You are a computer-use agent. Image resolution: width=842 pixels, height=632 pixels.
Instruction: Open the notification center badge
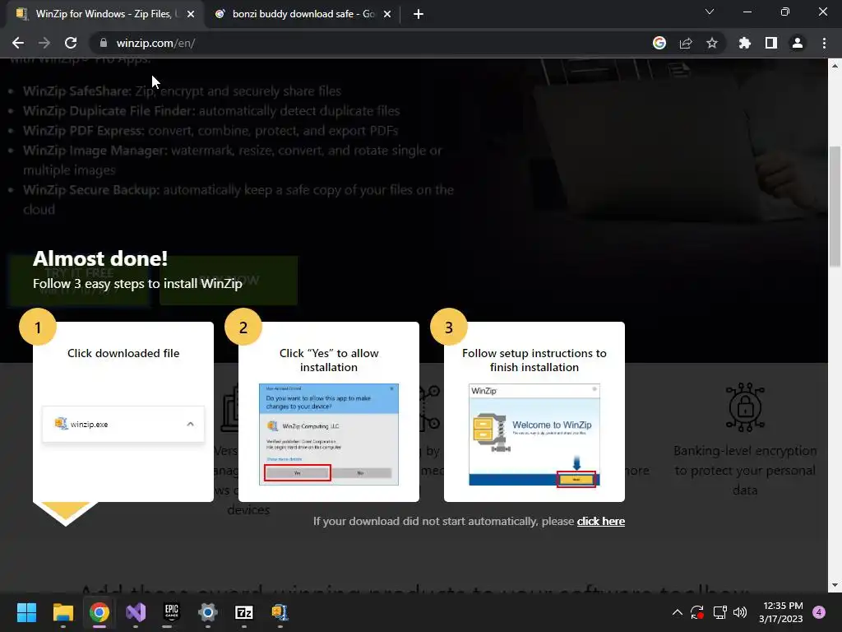(x=819, y=612)
